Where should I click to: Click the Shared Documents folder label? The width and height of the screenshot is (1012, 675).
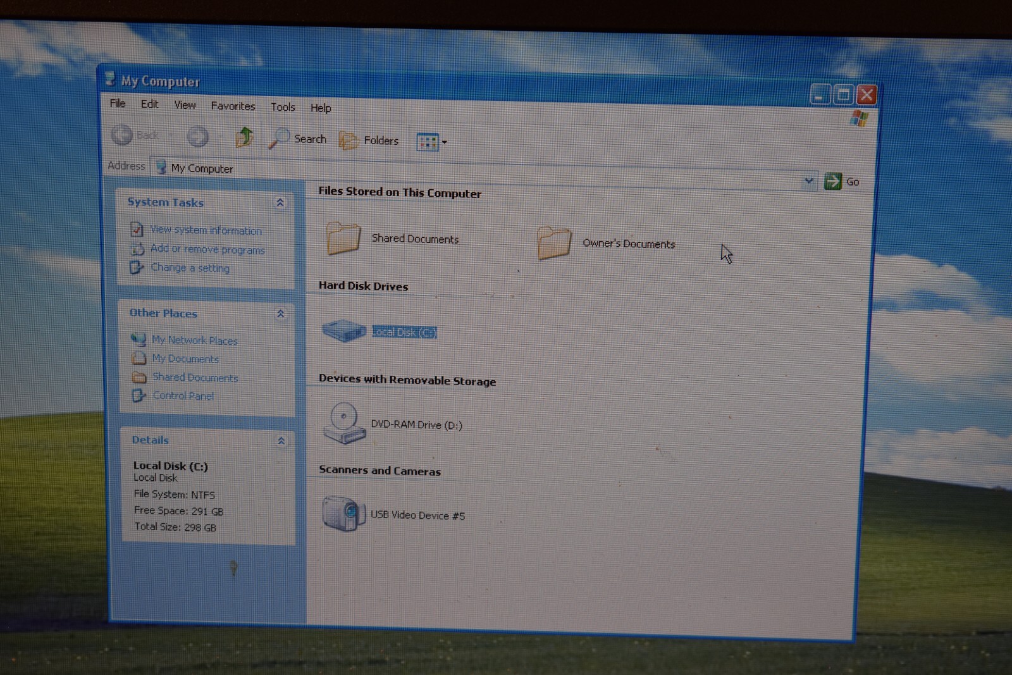tap(415, 238)
